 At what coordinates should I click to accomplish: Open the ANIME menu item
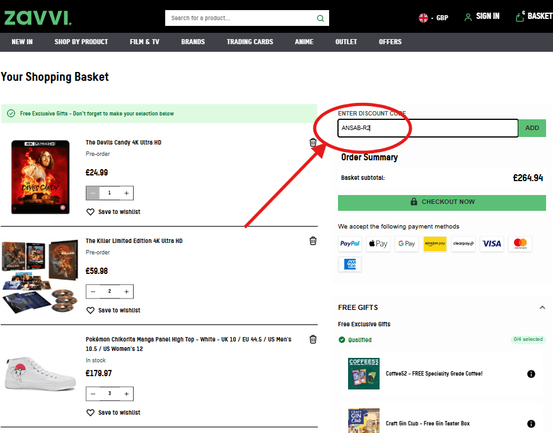click(304, 42)
